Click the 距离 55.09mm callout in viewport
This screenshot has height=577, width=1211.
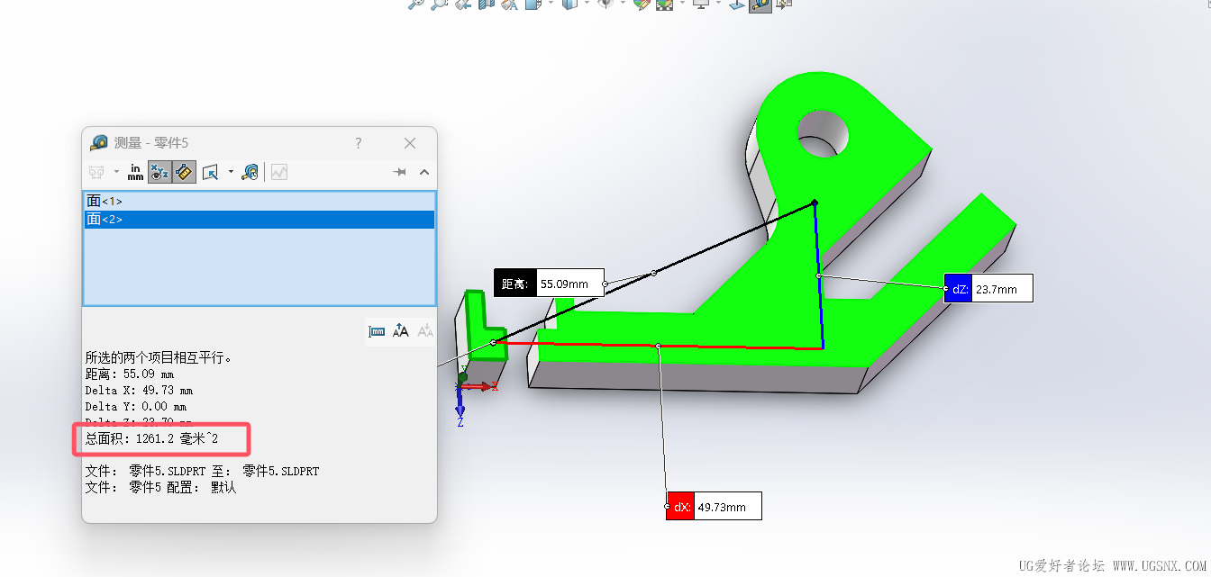[549, 283]
